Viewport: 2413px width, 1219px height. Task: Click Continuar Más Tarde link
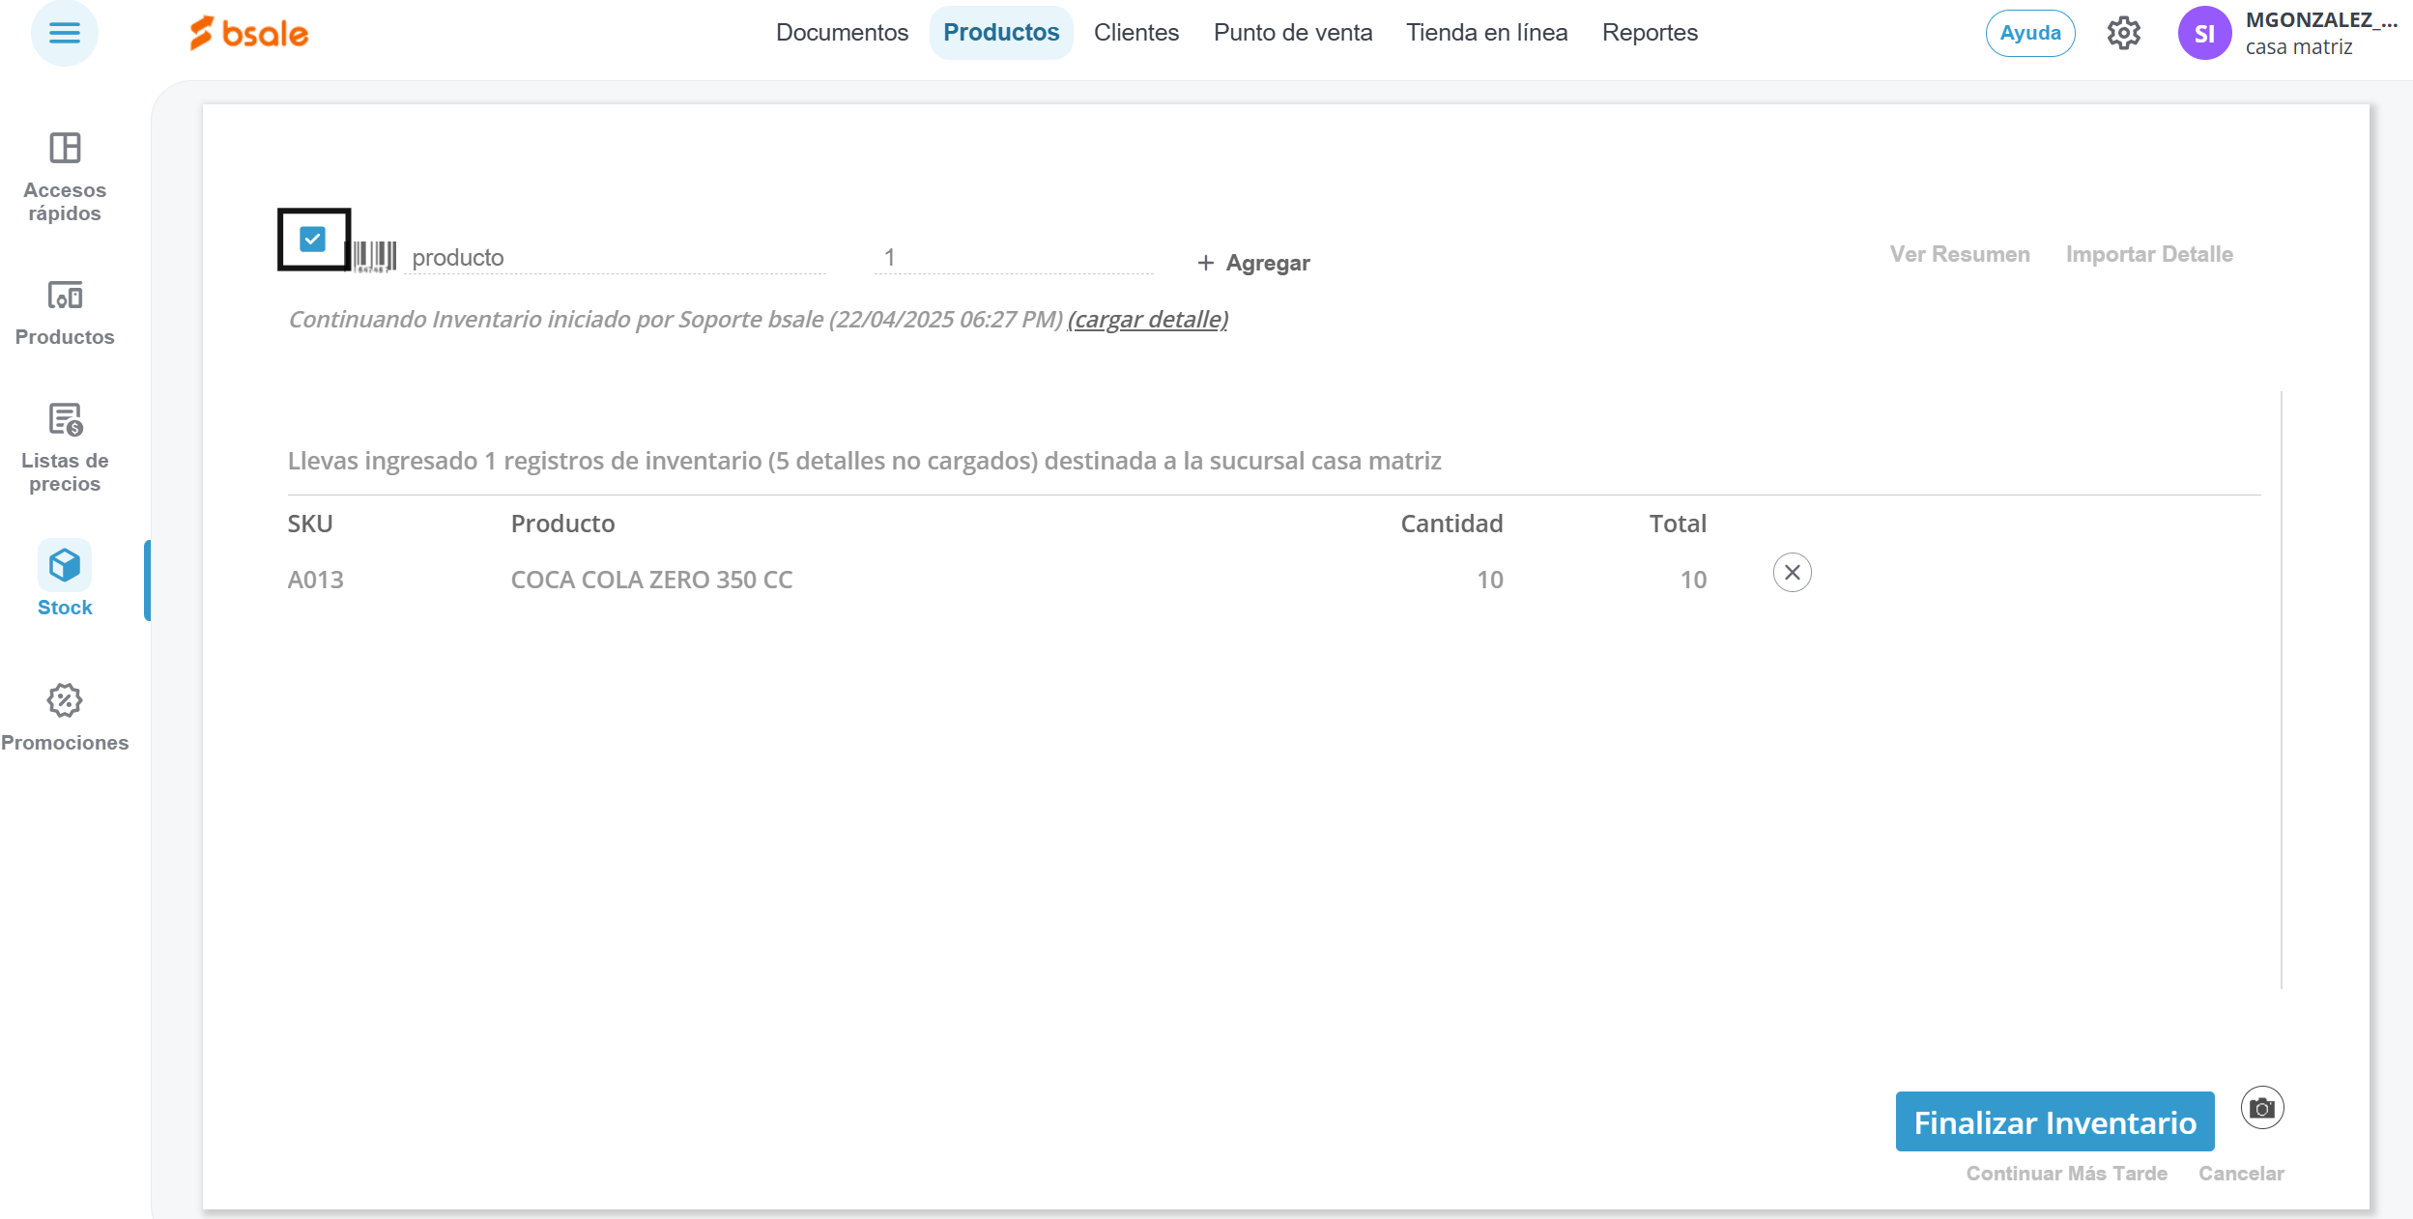click(2066, 1174)
